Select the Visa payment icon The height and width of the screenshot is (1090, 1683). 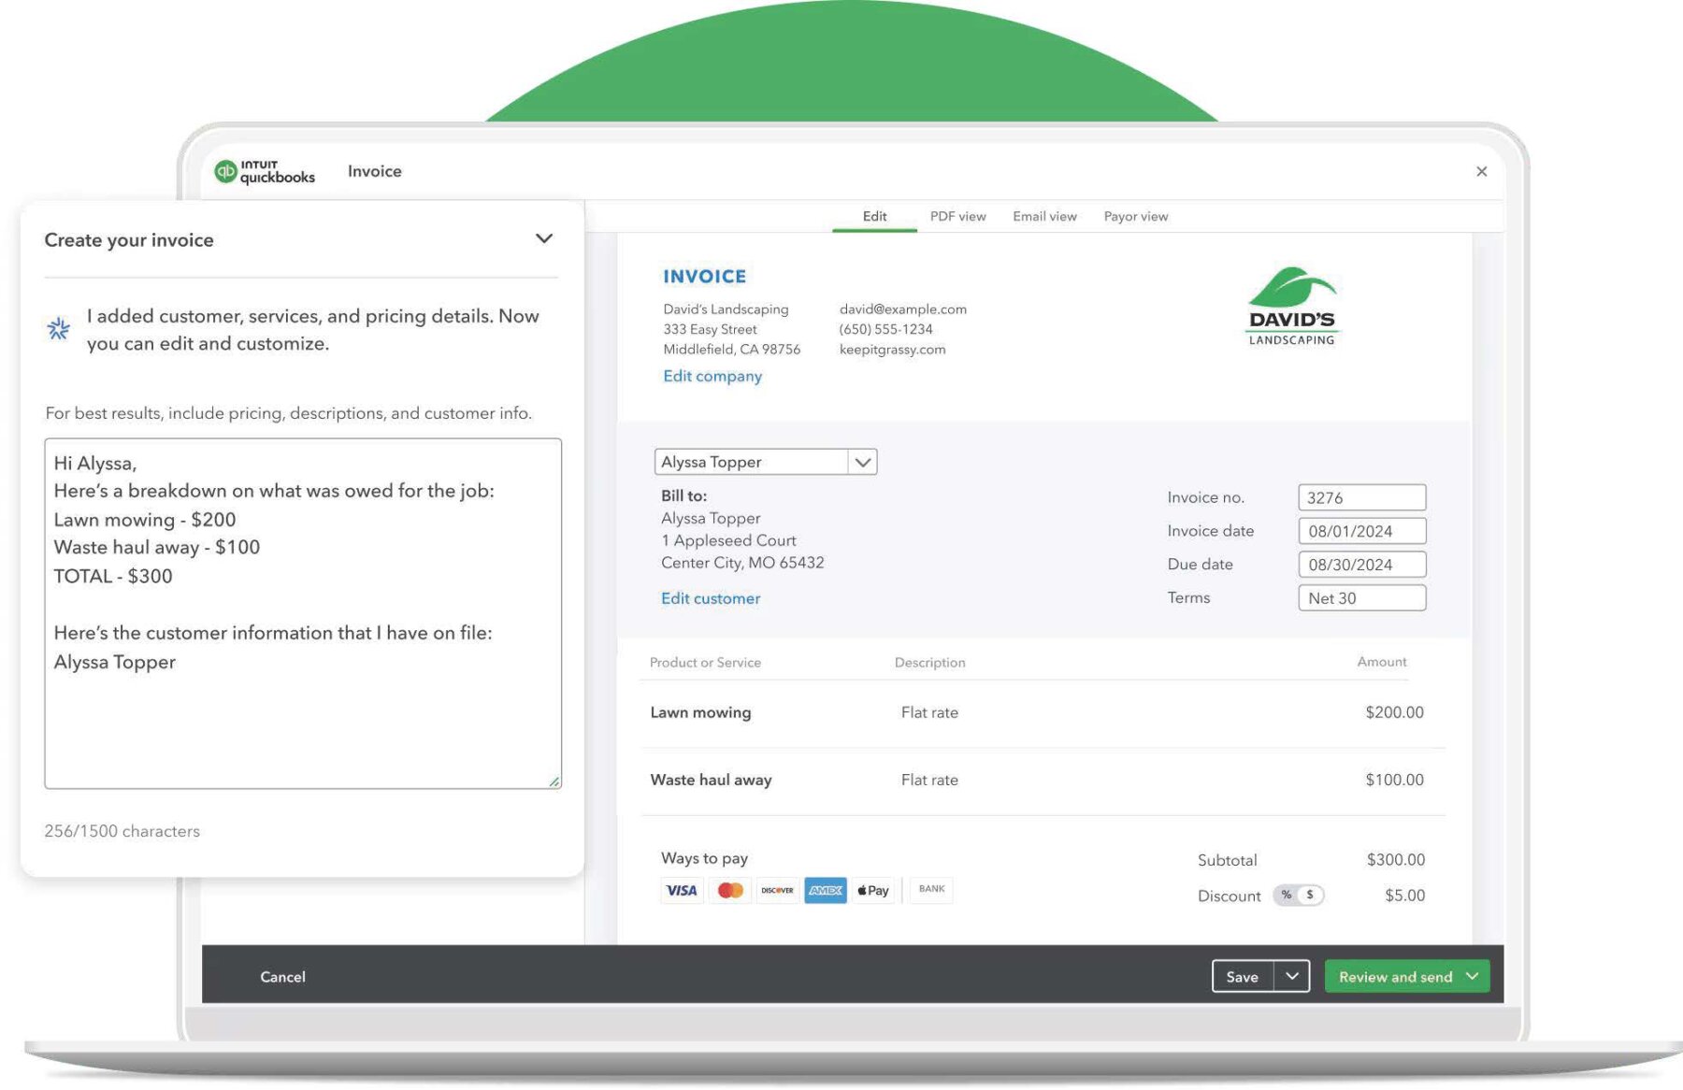point(682,890)
